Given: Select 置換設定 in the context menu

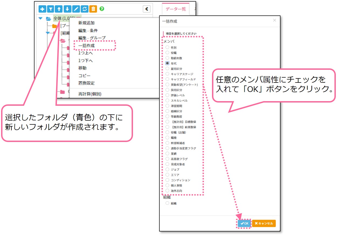Looking at the screenshot, I should (87, 83).
